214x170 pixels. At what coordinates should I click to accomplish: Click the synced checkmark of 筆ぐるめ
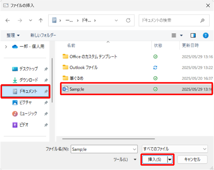point(155,78)
